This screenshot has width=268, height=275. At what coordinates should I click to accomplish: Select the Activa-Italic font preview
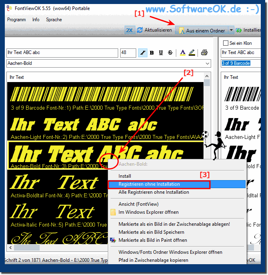pyautogui.click(x=58, y=214)
